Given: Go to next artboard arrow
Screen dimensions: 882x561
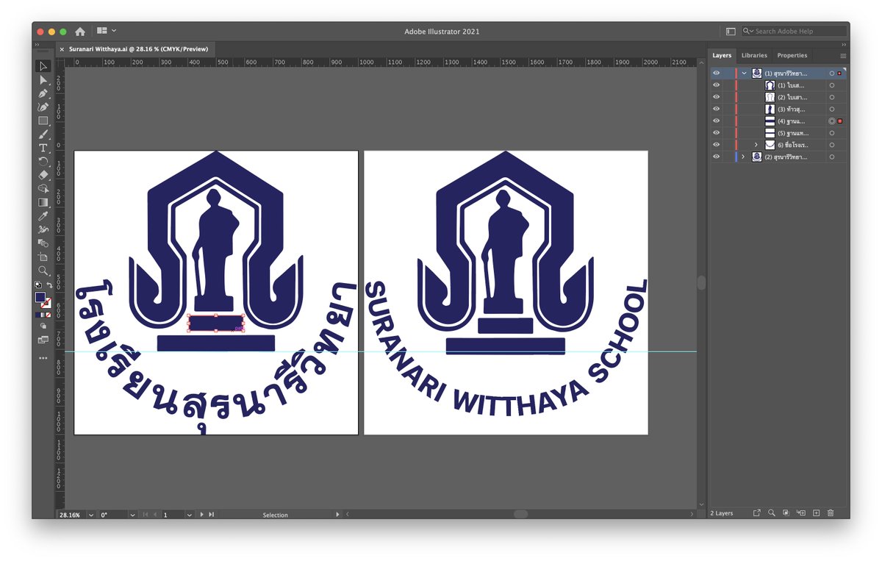Looking at the screenshot, I should [202, 515].
